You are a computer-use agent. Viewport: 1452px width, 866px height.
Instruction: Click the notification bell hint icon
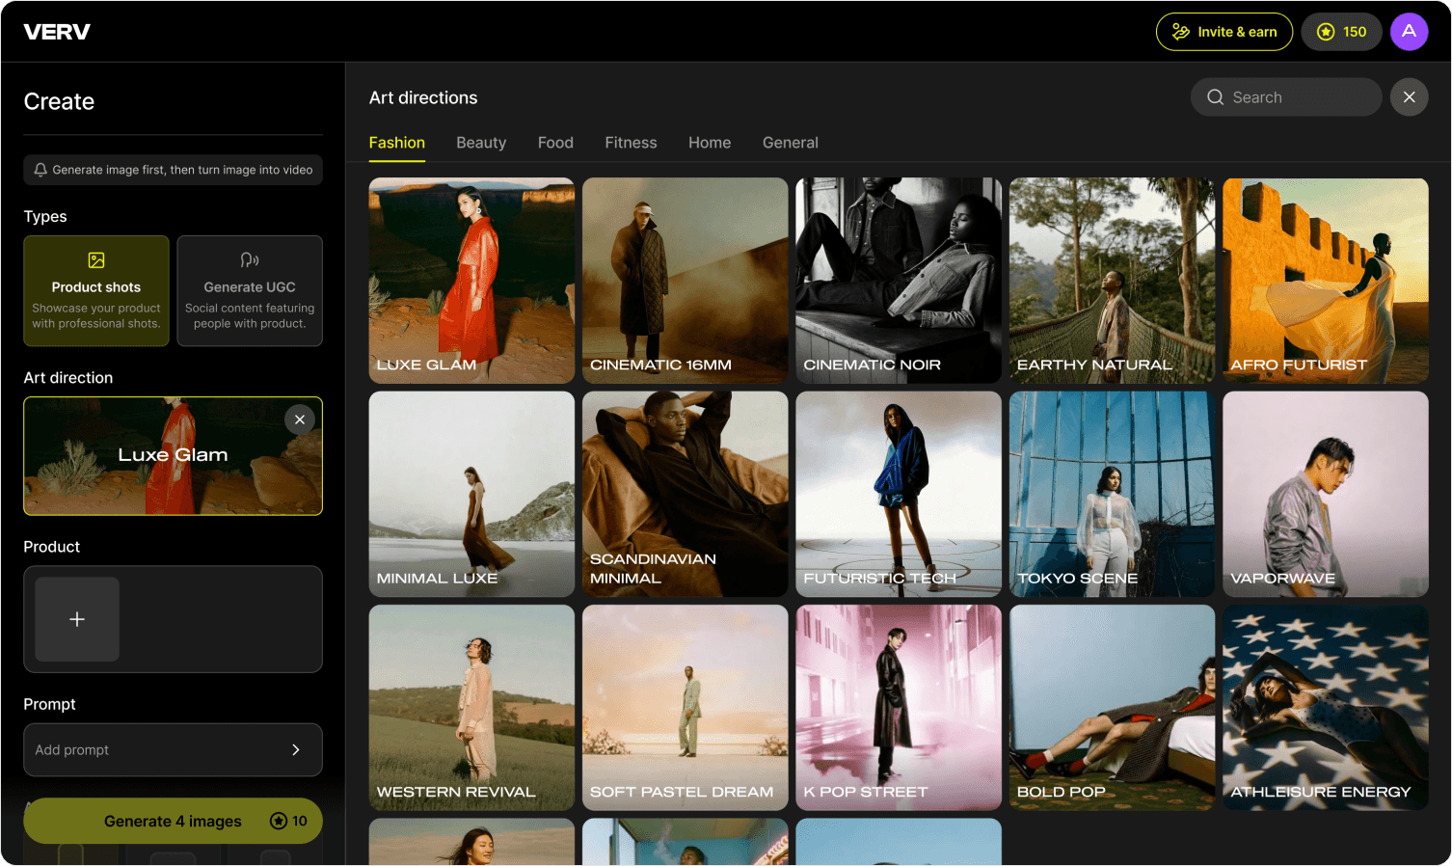pyautogui.click(x=40, y=170)
